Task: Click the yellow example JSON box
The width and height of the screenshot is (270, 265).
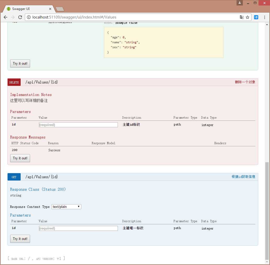Action: [164, 43]
